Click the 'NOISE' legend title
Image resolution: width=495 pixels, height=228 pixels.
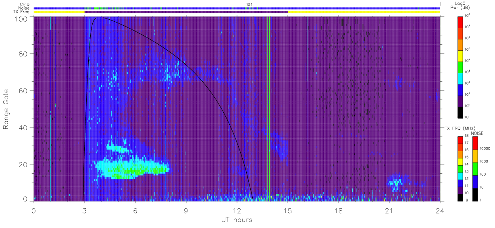(477, 133)
